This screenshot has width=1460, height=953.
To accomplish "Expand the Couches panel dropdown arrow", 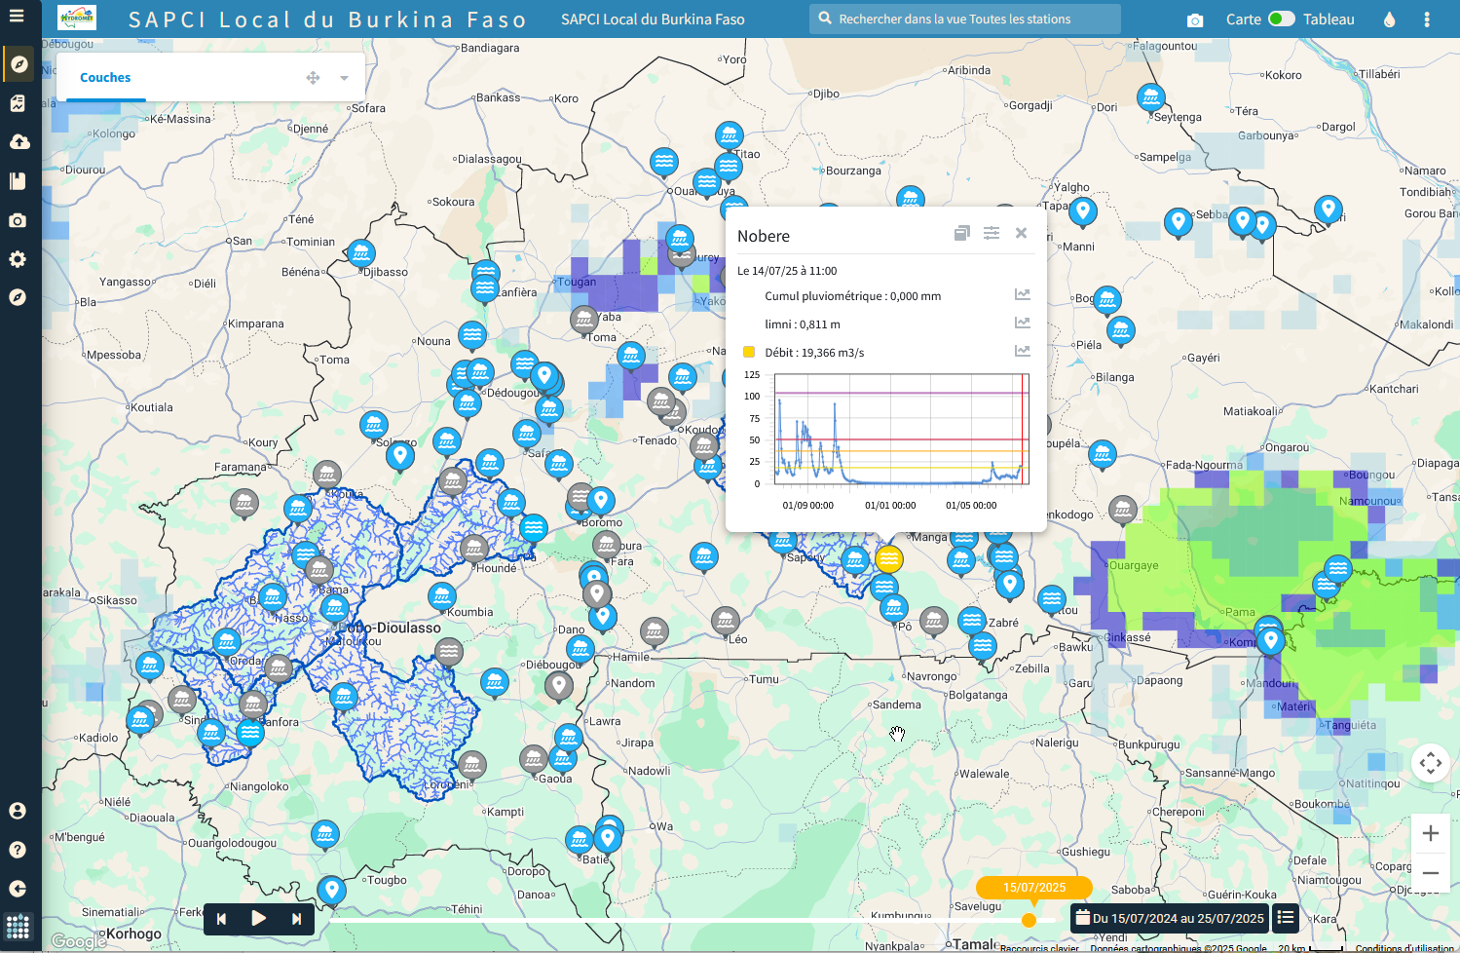I will 344,78.
